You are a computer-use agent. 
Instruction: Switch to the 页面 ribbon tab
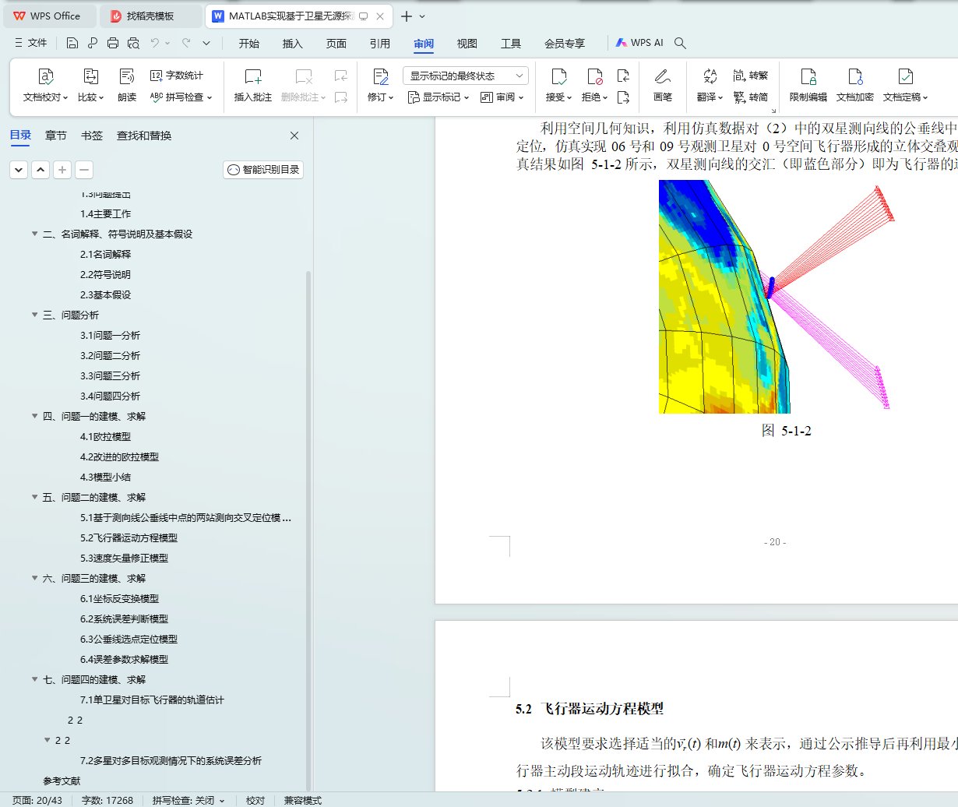(x=336, y=44)
